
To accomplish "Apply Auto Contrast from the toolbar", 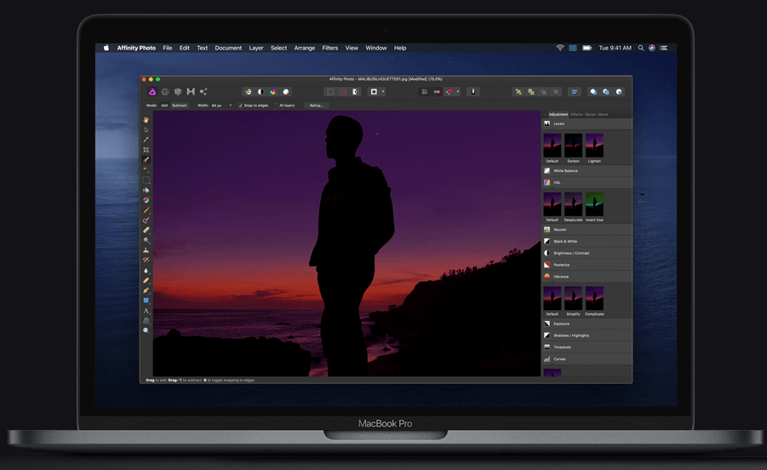I will point(260,92).
